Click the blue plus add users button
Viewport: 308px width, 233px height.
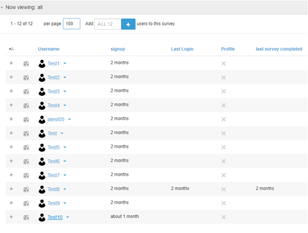(x=128, y=24)
